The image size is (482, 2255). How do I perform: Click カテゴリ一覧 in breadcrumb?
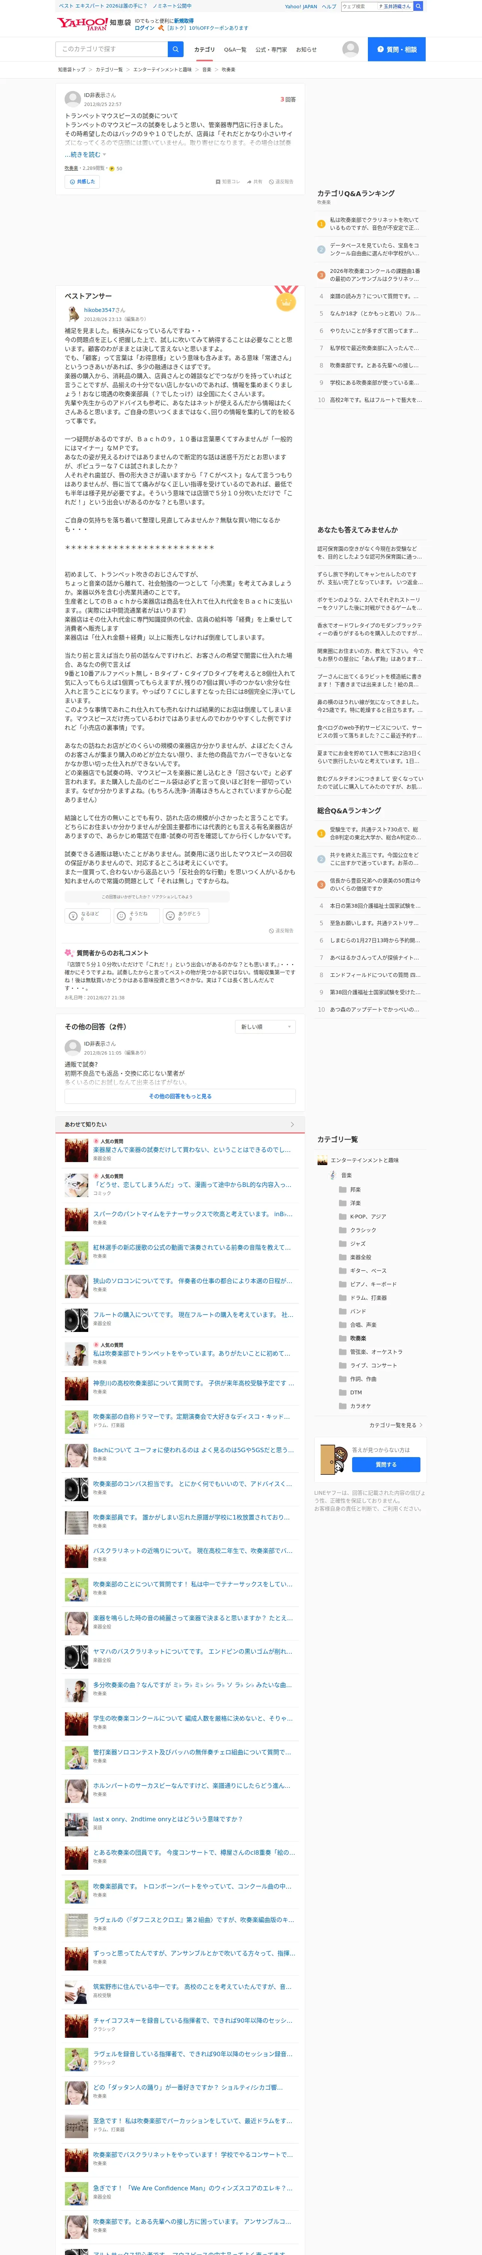point(109,69)
